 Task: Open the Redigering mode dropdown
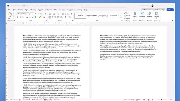(160, 10)
